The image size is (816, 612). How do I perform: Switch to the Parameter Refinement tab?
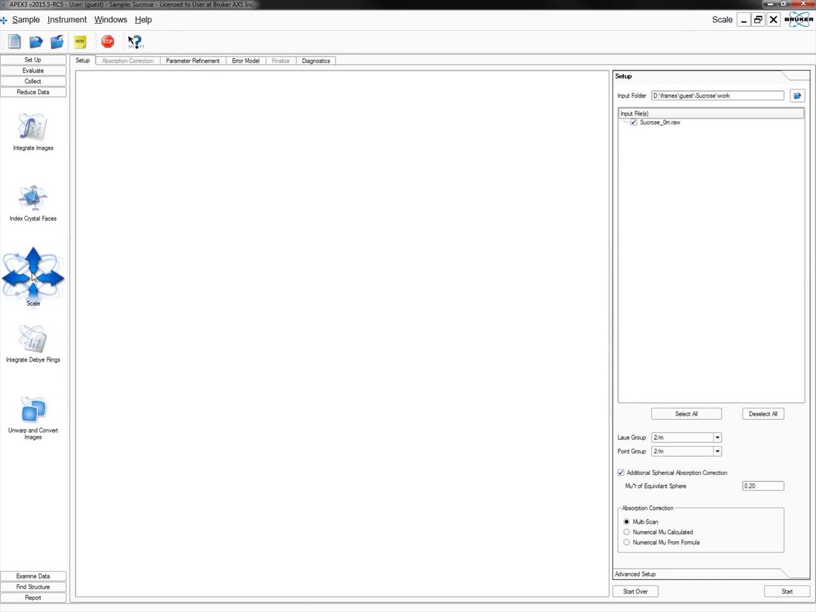tap(193, 61)
